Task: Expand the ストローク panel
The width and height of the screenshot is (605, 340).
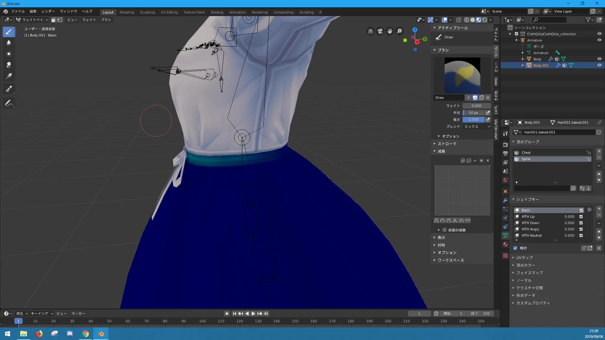Action: pyautogui.click(x=447, y=144)
